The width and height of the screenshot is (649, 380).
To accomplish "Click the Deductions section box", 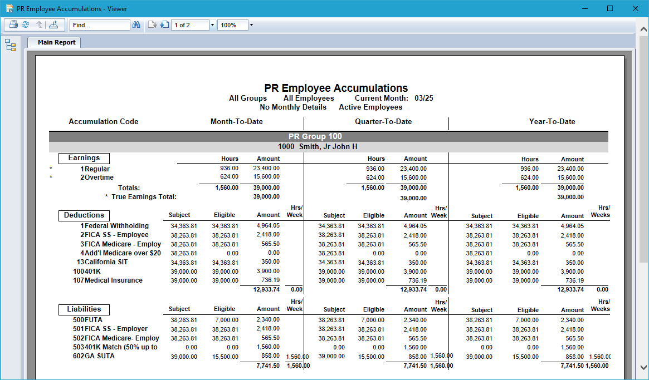I will (84, 215).
